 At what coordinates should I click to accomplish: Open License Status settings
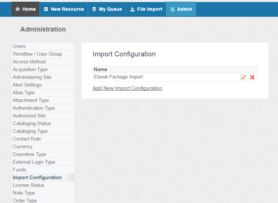point(43,185)
